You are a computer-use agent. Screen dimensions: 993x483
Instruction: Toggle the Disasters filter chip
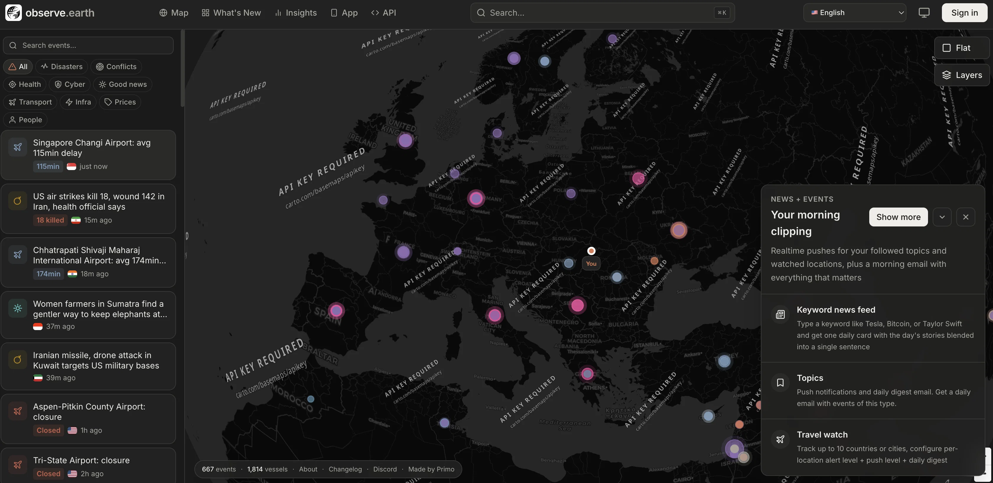62,67
